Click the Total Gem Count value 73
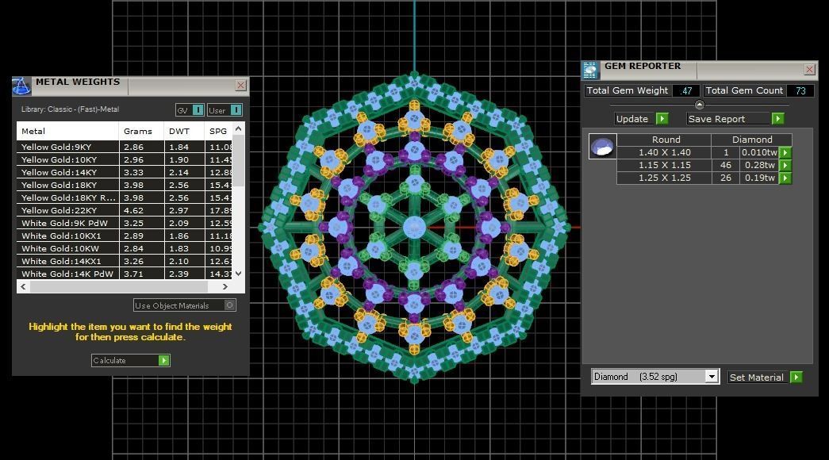 800,91
